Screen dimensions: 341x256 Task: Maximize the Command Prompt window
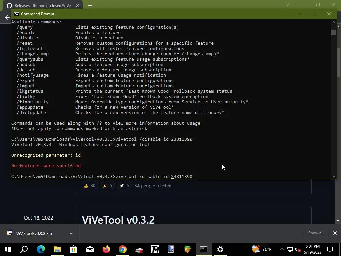coord(314,14)
